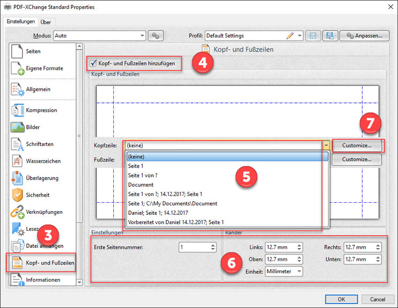Open the Schriftarten fonts icon

(17, 144)
